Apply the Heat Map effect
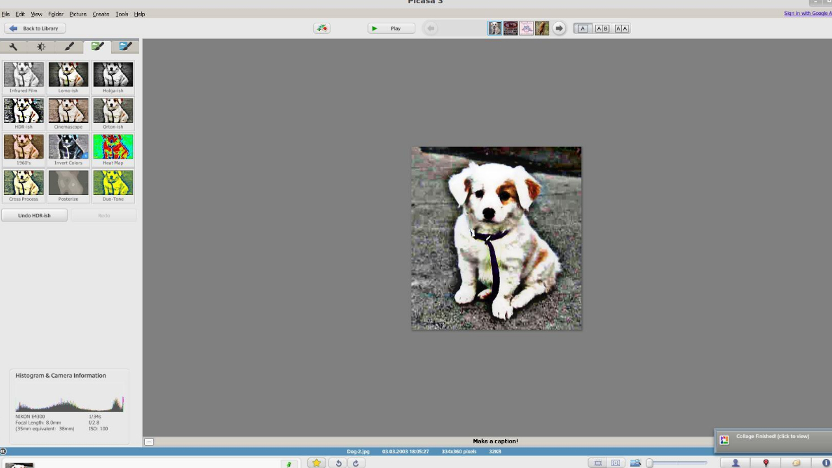This screenshot has width=832, height=468. point(112,148)
